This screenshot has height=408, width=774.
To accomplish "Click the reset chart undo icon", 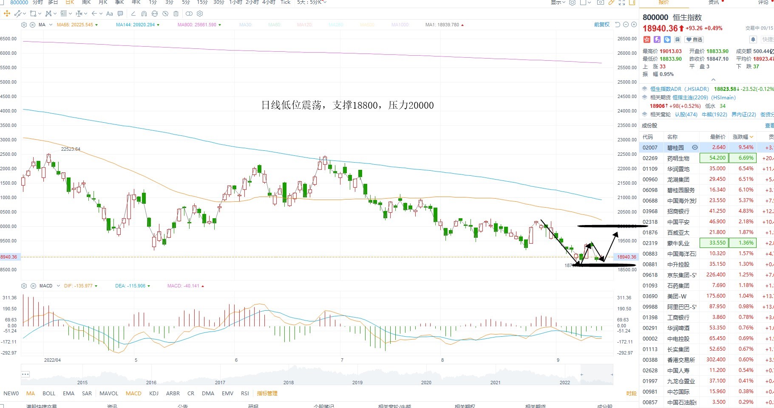I will coord(618,25).
